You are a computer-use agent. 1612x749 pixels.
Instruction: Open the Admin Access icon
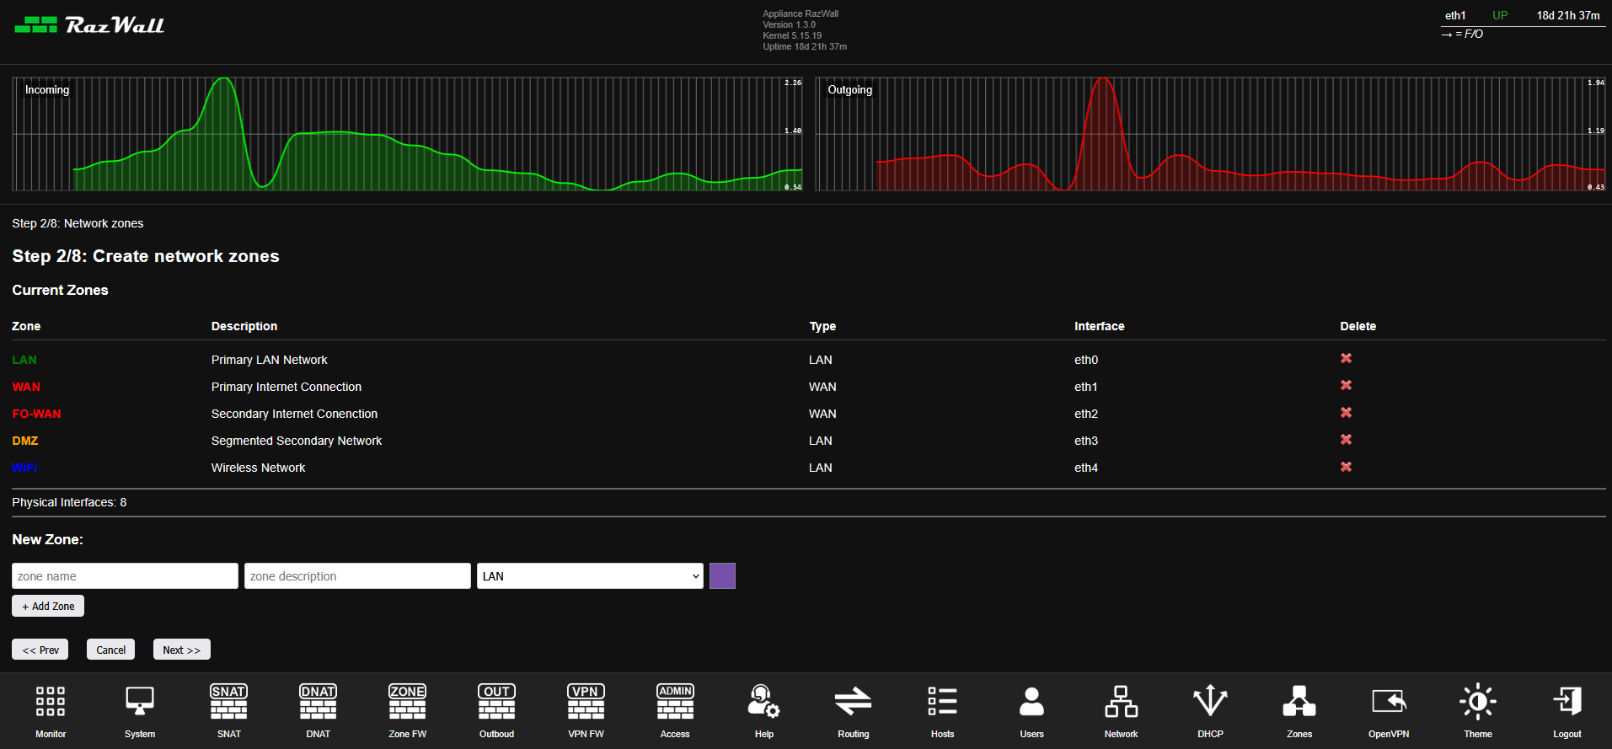(675, 702)
